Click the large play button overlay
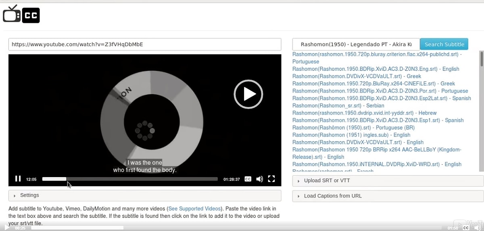 point(248,94)
